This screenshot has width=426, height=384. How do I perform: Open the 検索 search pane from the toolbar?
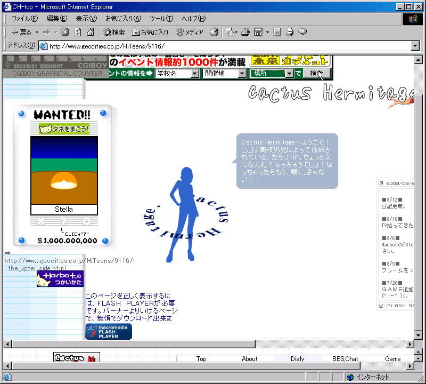pyautogui.click(x=114, y=33)
